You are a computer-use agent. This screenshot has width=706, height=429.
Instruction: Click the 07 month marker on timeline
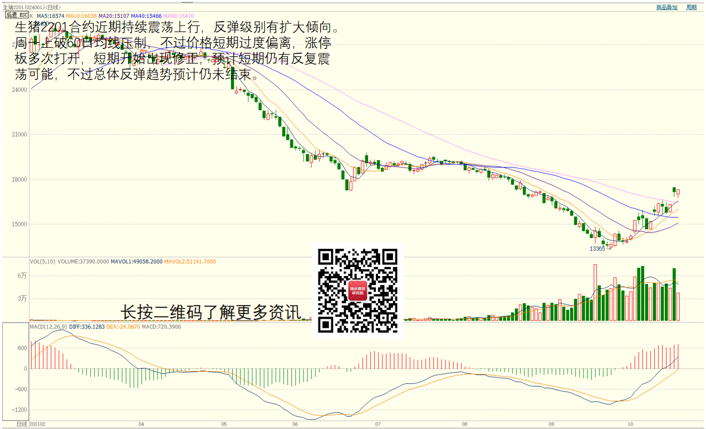tap(377, 424)
